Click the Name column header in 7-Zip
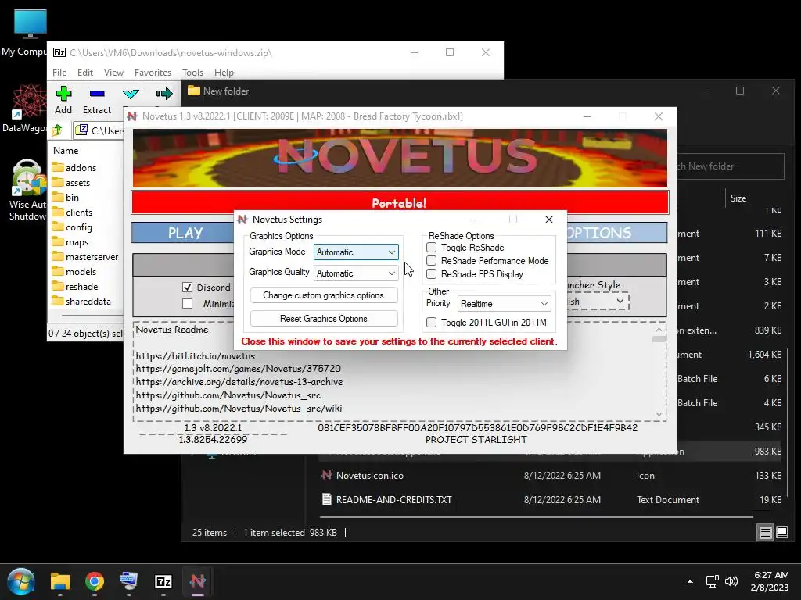This screenshot has width=801, height=600. pyautogui.click(x=66, y=151)
